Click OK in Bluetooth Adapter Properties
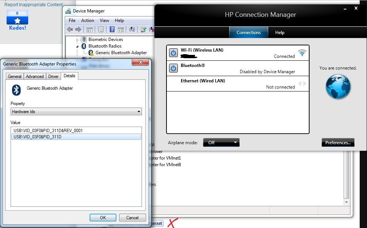Screen dimensions: 367x228 tap(103, 217)
